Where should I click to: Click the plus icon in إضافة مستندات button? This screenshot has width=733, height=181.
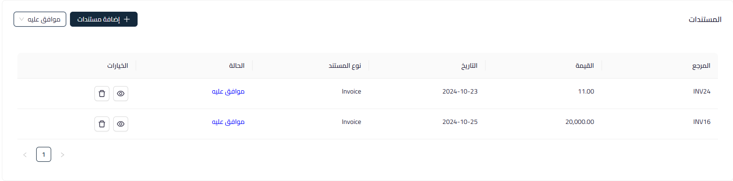click(x=126, y=19)
